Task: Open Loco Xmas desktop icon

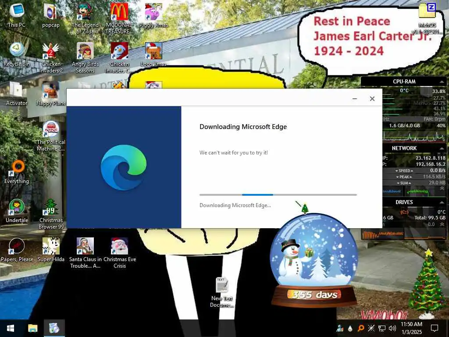Action: click(153, 54)
